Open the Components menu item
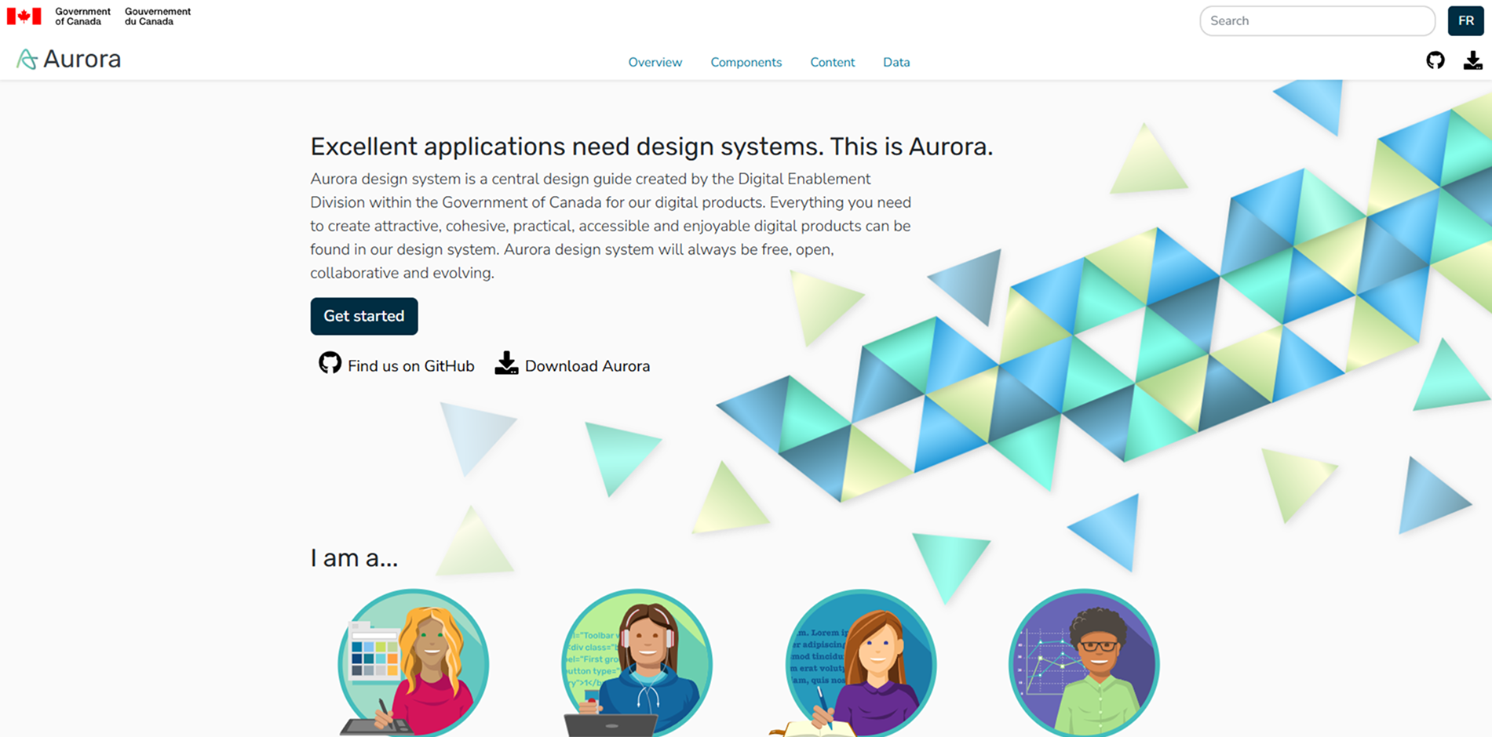Screen dimensions: 1492x737 click(x=746, y=62)
